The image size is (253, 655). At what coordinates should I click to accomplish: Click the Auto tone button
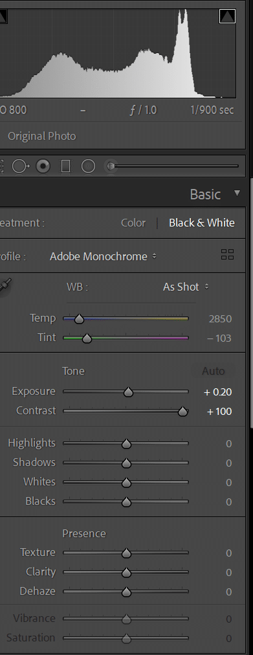[x=214, y=371]
